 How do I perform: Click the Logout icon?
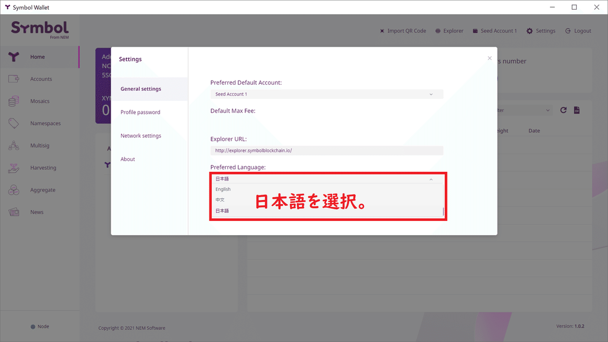point(568,31)
